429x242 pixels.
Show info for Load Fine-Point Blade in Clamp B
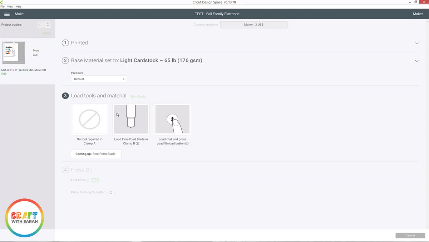(137, 143)
